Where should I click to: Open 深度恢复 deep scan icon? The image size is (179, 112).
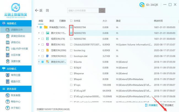coord(8,61)
